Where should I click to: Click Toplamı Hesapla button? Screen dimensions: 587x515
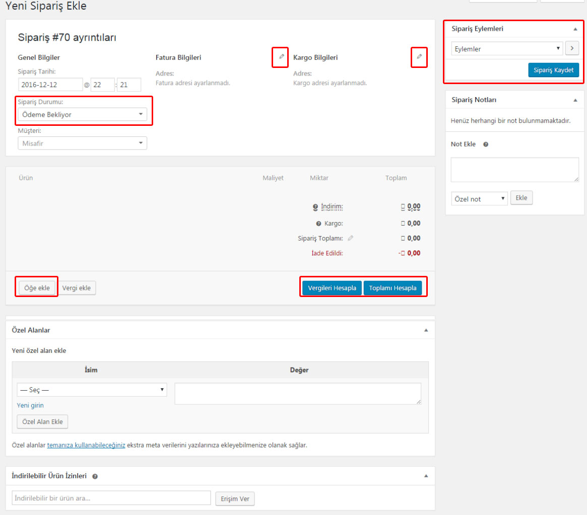click(x=393, y=287)
